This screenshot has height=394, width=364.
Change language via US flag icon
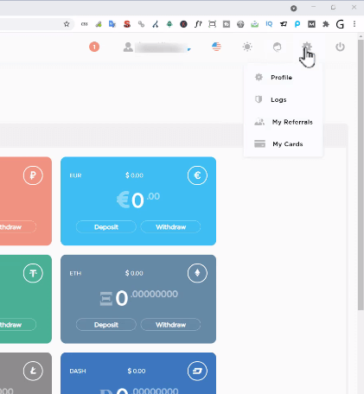click(x=216, y=47)
